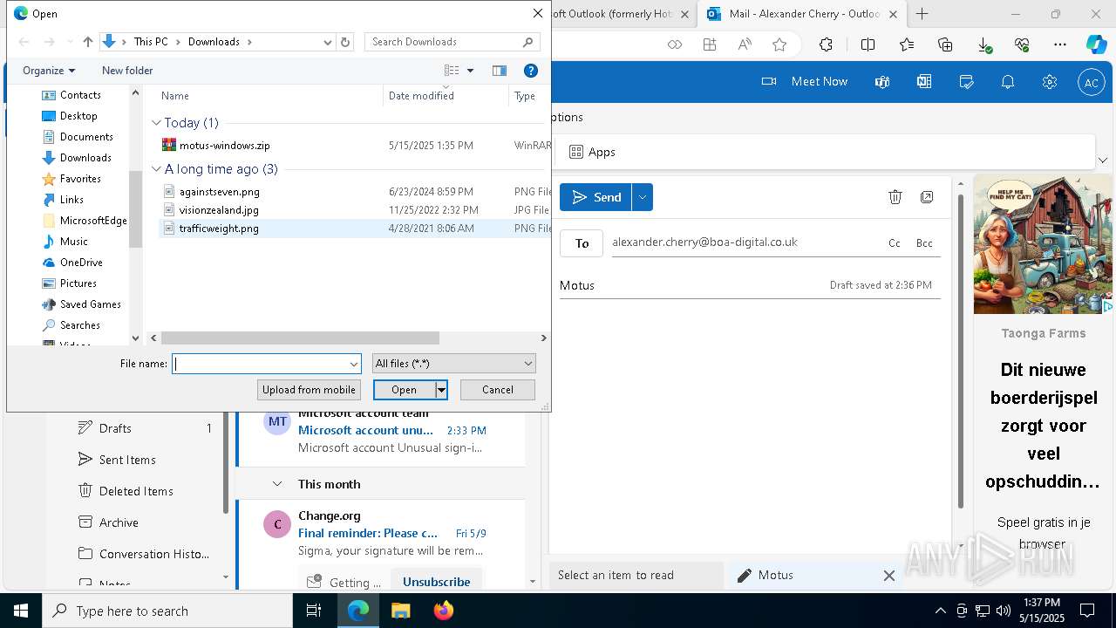Select Contacts in the navigation tree
Image resolution: width=1116 pixels, height=628 pixels.
pyautogui.click(x=80, y=95)
